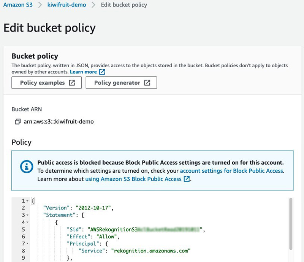
Task: Click line number 9 in the editor gutter
Action: 24,258
